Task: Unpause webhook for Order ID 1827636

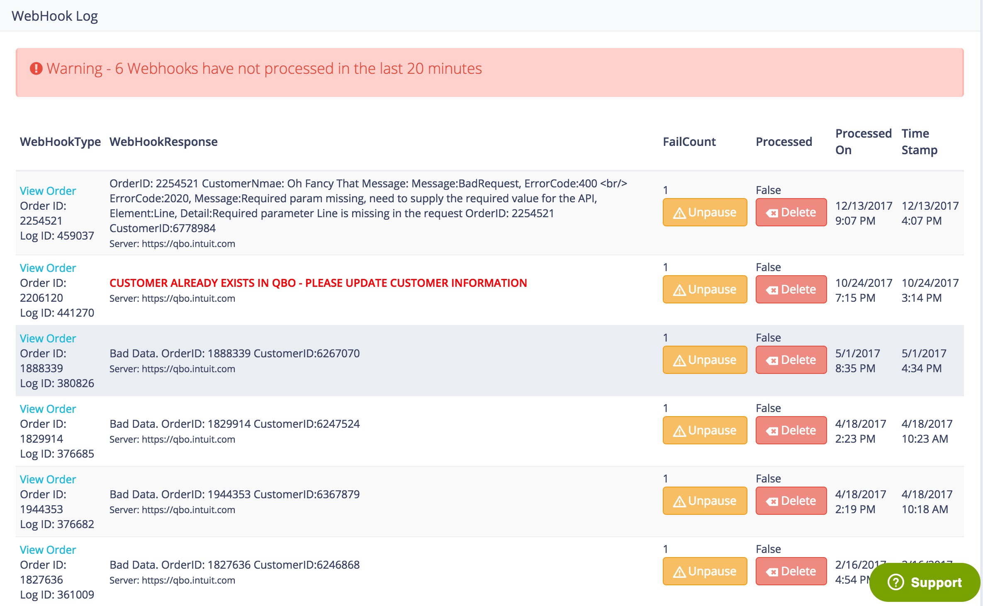Action: click(704, 571)
